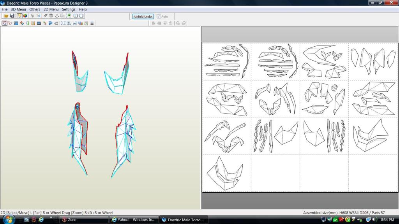Click the volume speaker tray icon
Screen dimensions: 399x224
coord(374,219)
